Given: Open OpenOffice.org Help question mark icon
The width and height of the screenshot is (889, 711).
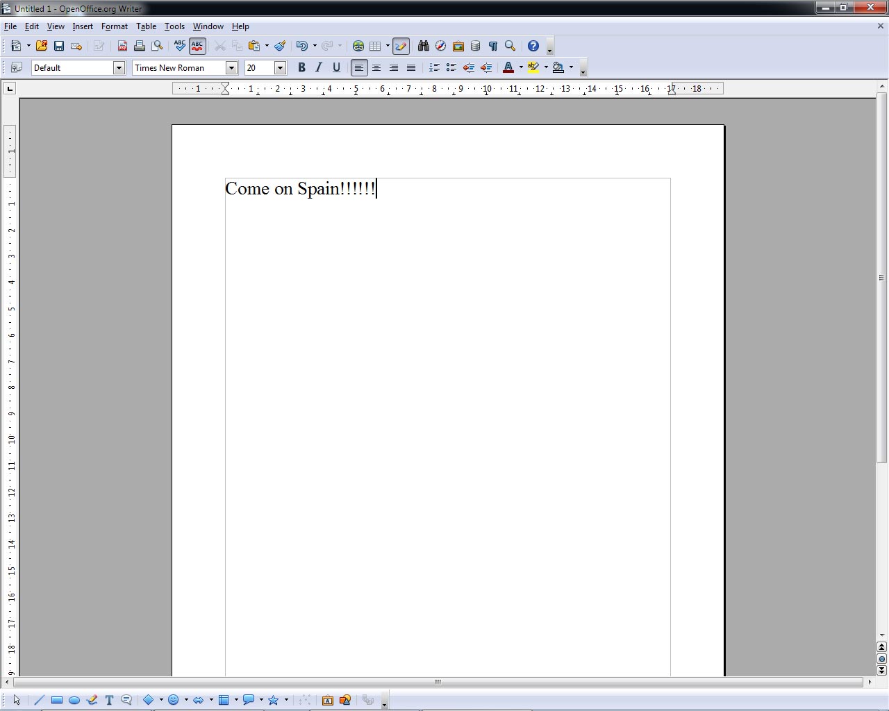Looking at the screenshot, I should click(x=533, y=46).
